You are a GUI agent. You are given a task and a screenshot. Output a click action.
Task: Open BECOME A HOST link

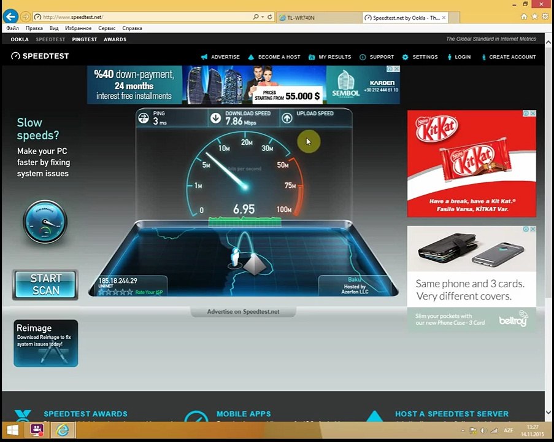click(x=279, y=57)
